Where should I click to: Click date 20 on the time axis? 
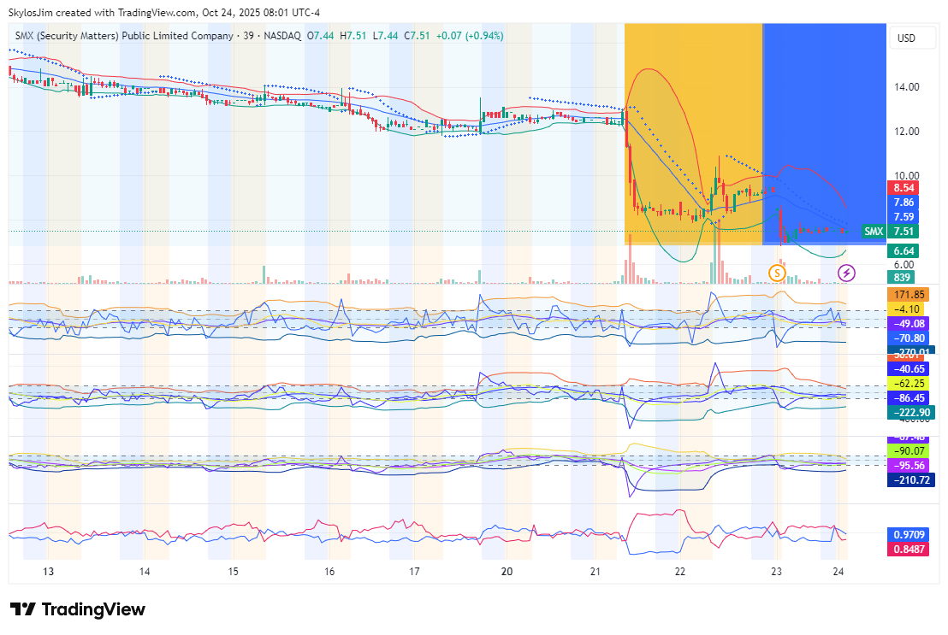pos(507,572)
